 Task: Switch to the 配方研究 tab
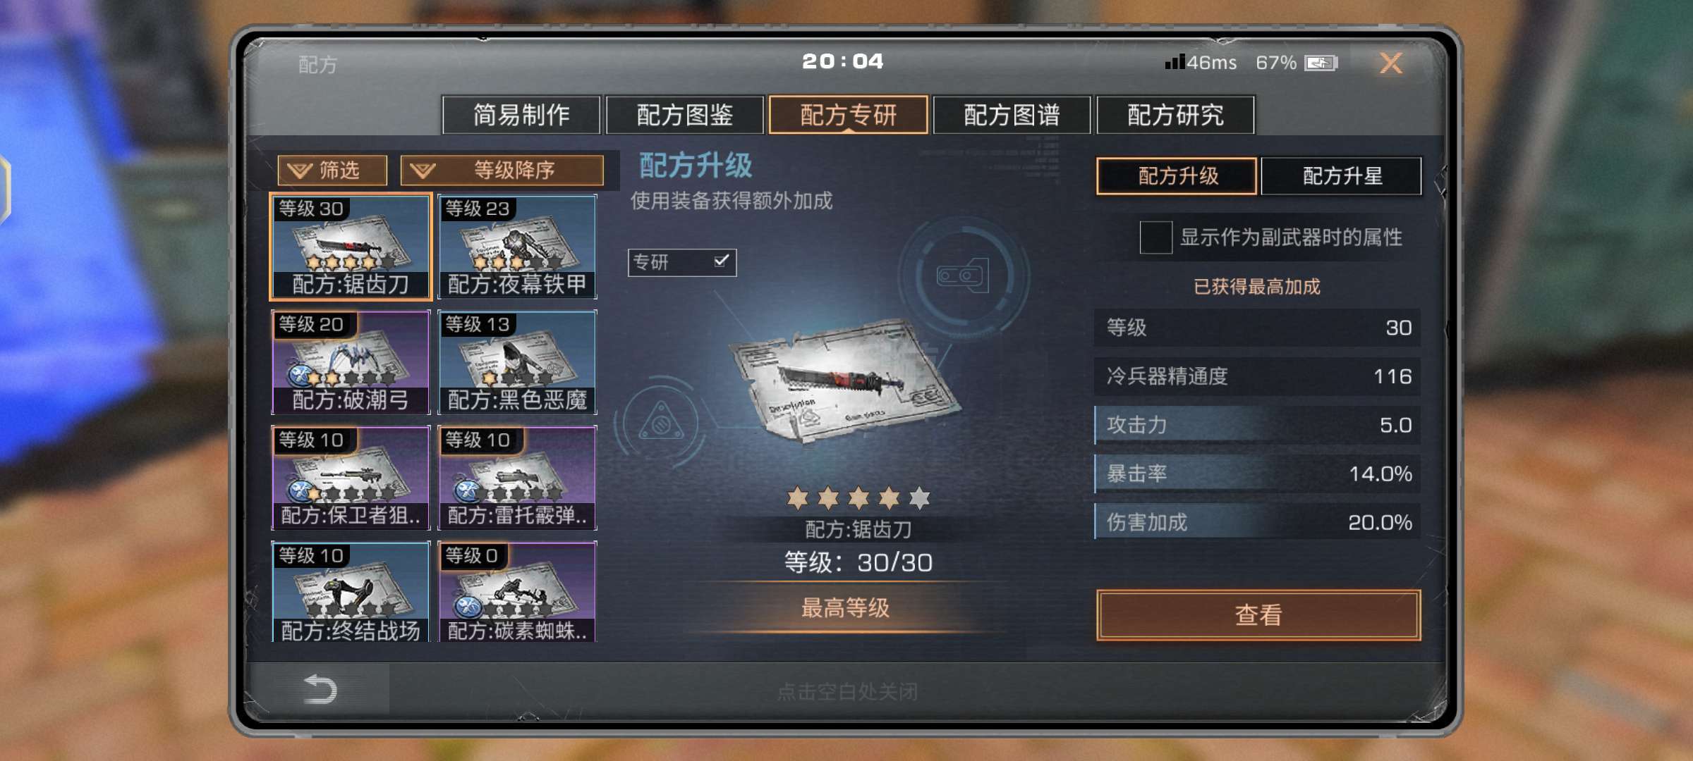[1175, 114]
